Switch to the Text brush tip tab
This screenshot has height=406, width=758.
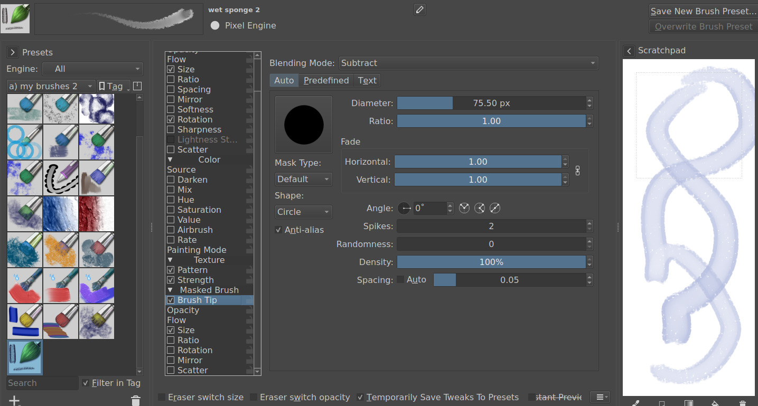pos(367,80)
